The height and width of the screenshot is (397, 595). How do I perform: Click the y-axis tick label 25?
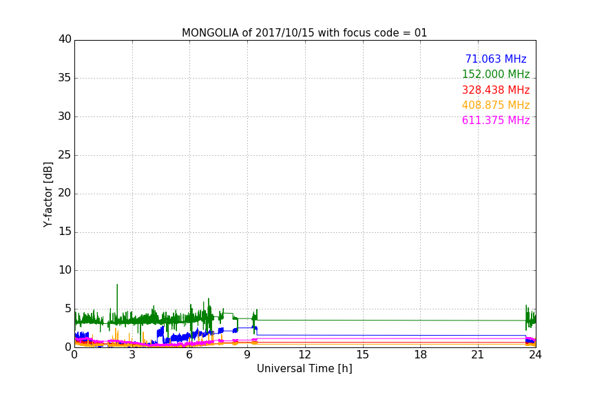pos(65,154)
